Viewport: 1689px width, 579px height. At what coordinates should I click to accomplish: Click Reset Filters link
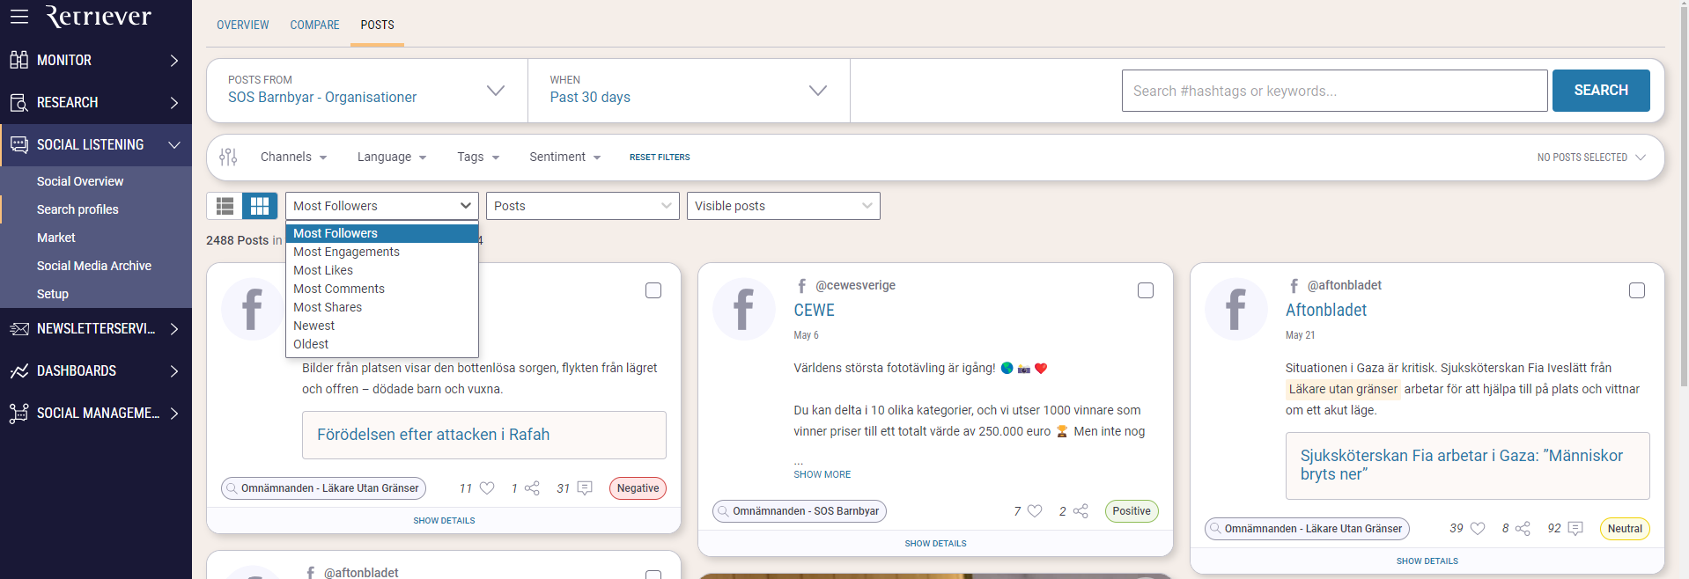click(660, 158)
